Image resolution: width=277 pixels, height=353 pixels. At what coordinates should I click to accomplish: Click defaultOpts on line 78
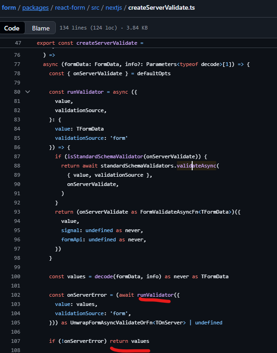(154, 73)
